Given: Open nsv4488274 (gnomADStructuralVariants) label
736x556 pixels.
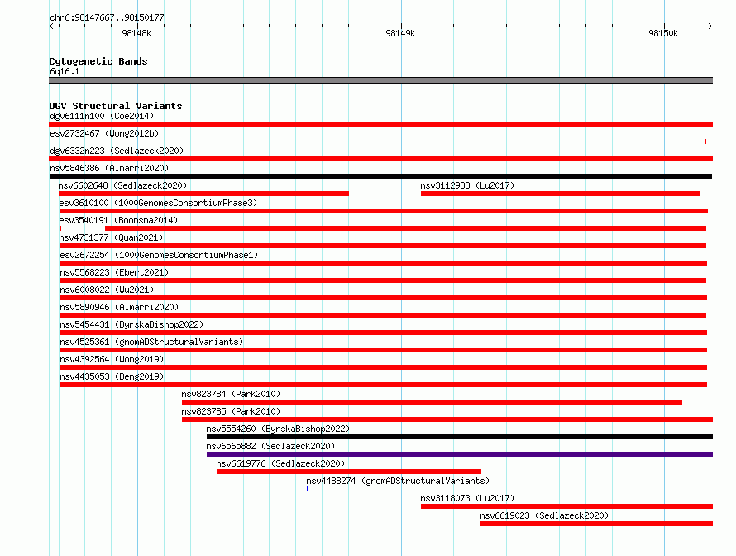Looking at the screenshot, I should click(398, 481).
